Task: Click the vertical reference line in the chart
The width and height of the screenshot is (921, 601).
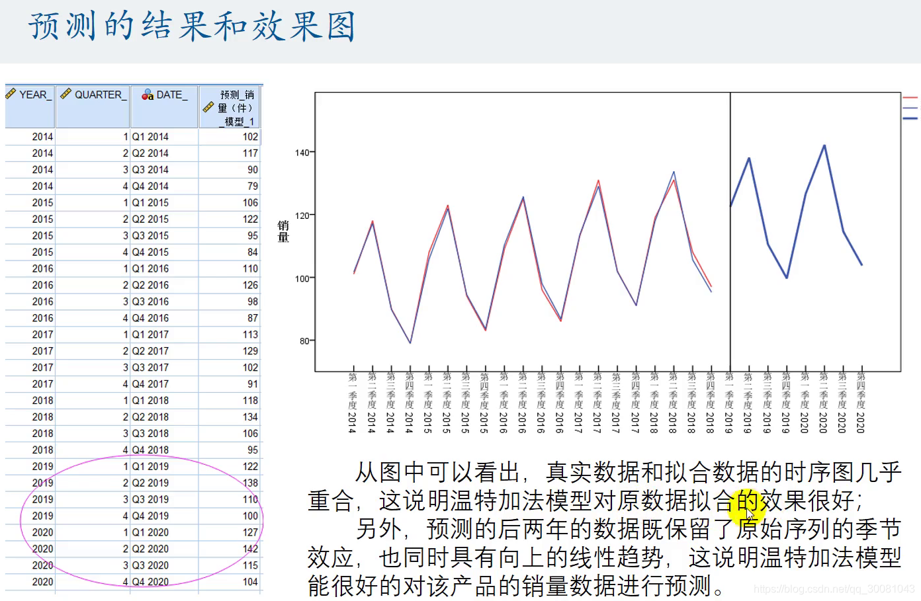Action: coord(730,232)
